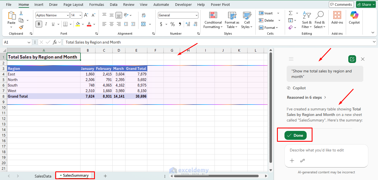Click Decrease Decimal icon
The height and width of the screenshot is (180, 378).
195,24
